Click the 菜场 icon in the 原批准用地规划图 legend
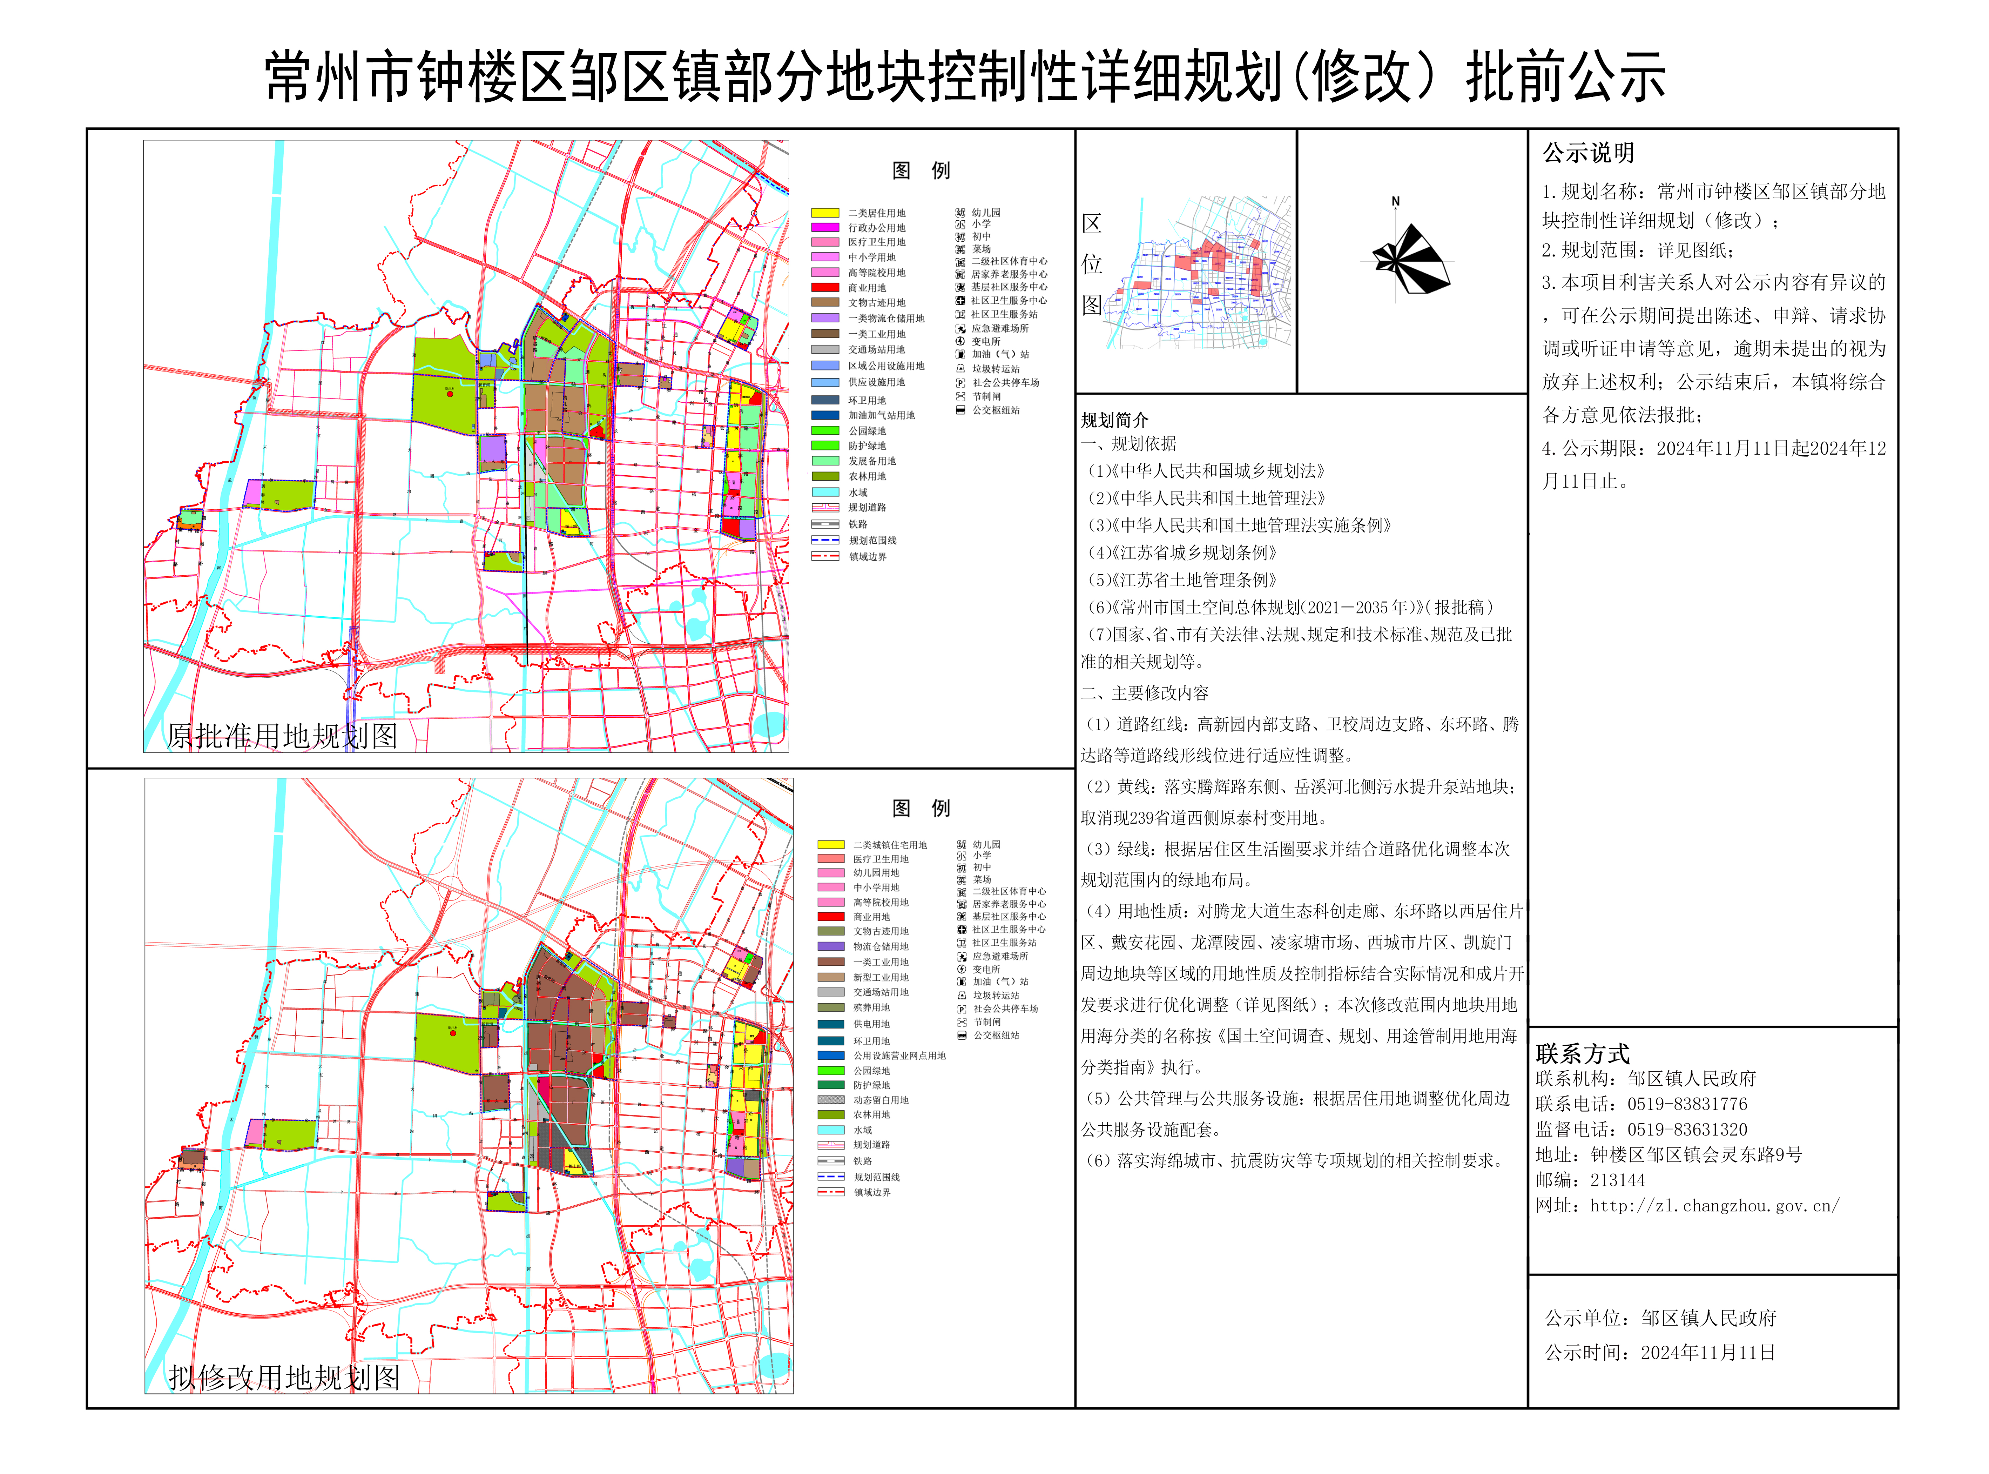This screenshot has height=1474, width=1989. pos(960,250)
